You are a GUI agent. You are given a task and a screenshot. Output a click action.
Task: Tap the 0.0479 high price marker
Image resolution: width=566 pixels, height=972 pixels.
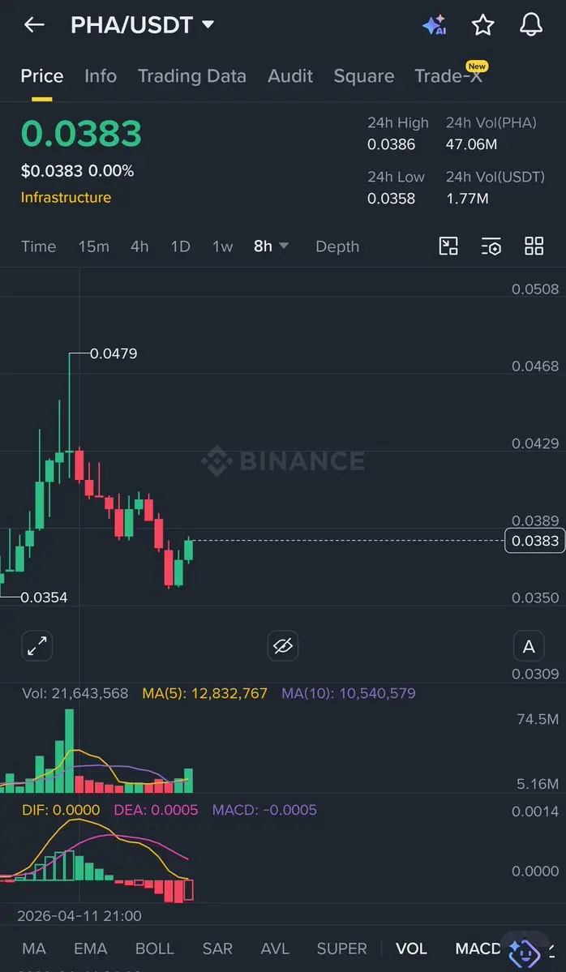[x=114, y=354]
